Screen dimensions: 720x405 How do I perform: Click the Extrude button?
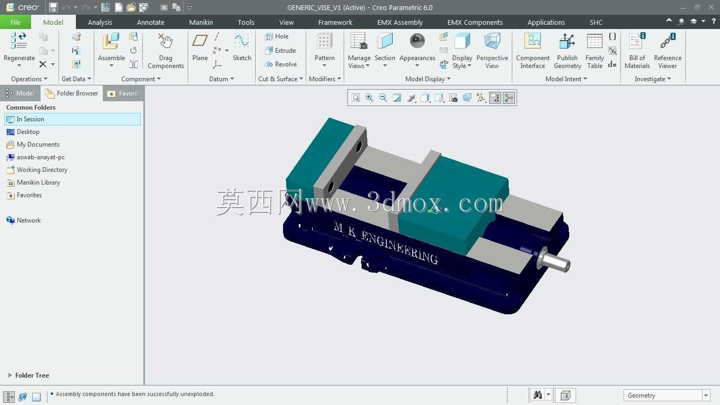280,51
